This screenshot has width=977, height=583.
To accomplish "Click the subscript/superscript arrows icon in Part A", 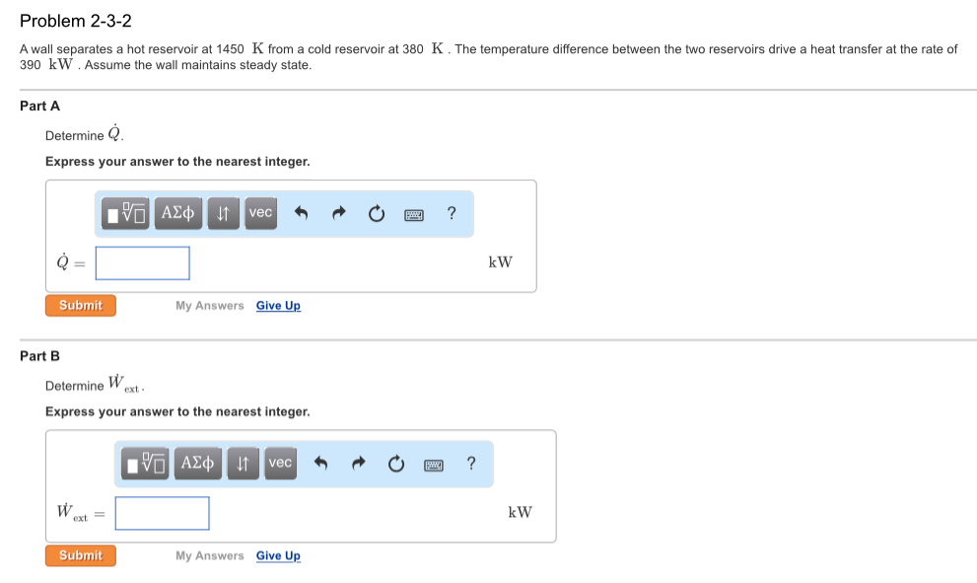I will (224, 213).
